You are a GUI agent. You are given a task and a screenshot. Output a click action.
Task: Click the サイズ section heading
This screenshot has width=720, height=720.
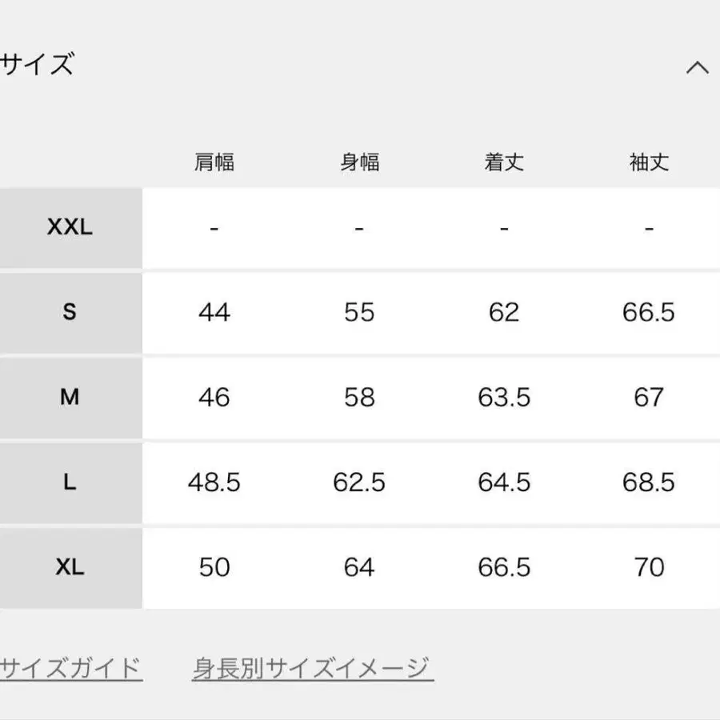point(38,64)
